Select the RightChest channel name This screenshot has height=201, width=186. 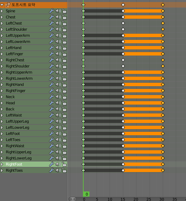coord(15,60)
